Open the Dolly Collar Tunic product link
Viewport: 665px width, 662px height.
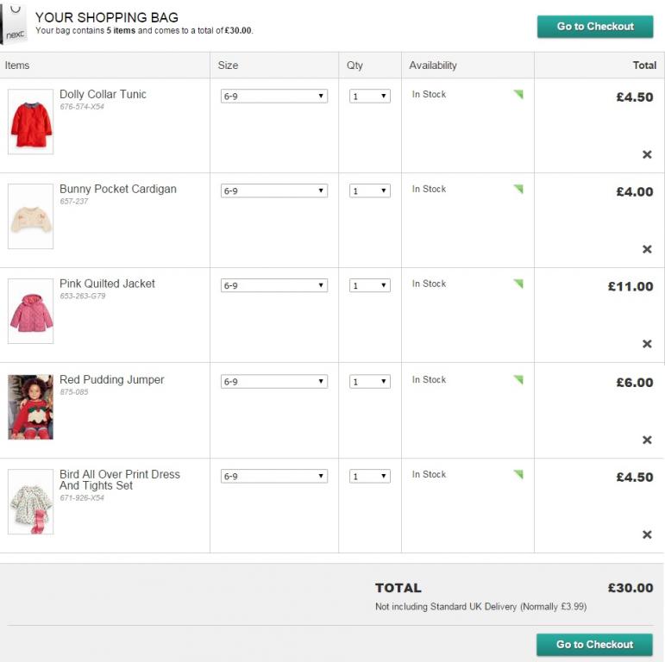pyautogui.click(x=103, y=95)
